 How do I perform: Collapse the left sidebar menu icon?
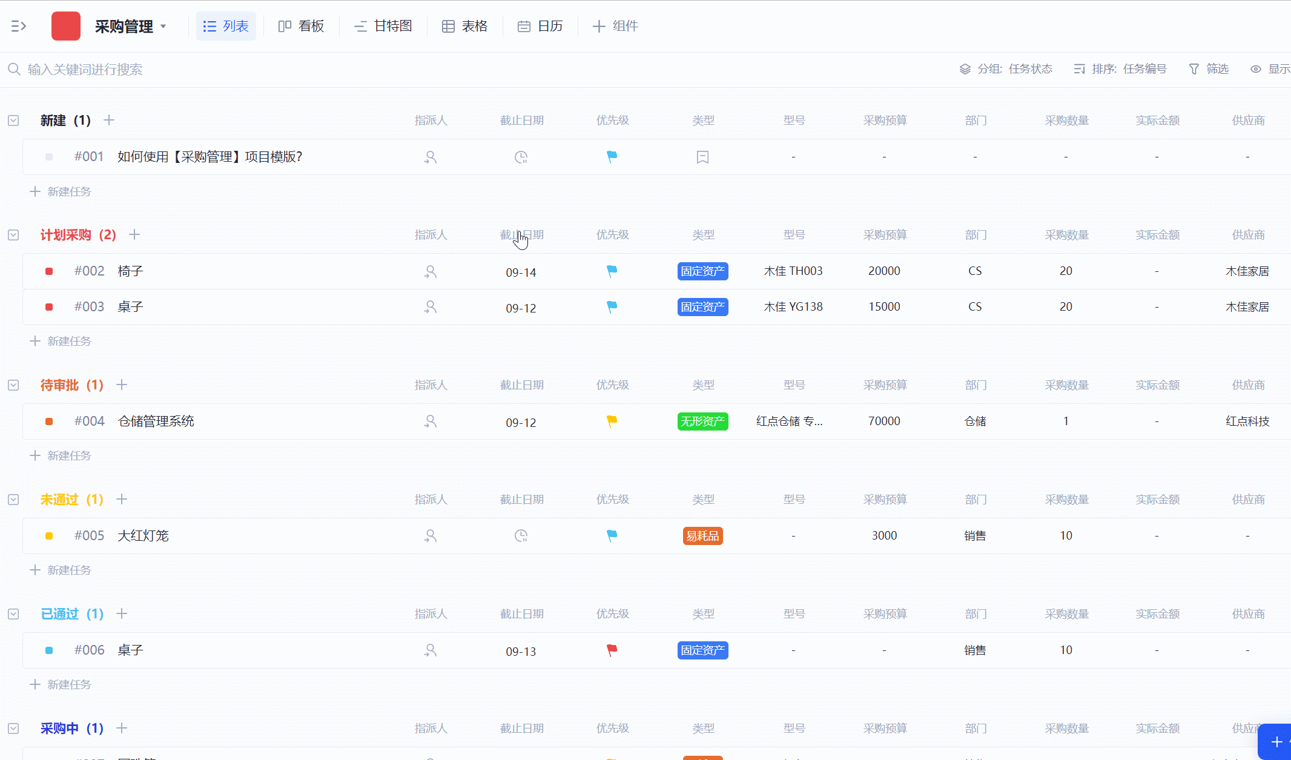[19, 26]
